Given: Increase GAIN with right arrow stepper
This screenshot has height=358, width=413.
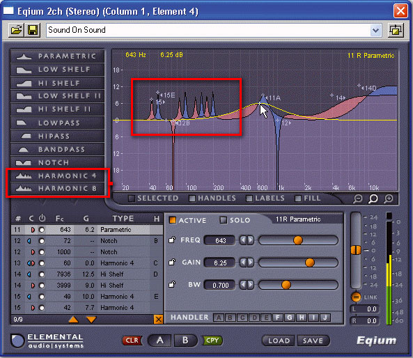Looking at the screenshot, I should pyautogui.click(x=251, y=263).
